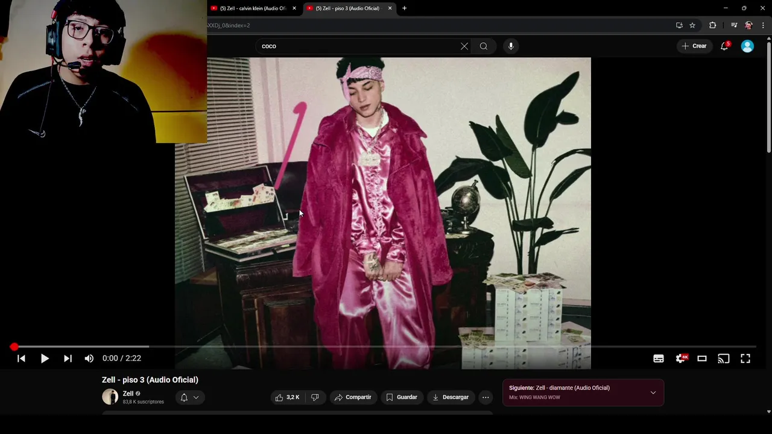Close the piso 3 tab
772x434 pixels.
390,8
